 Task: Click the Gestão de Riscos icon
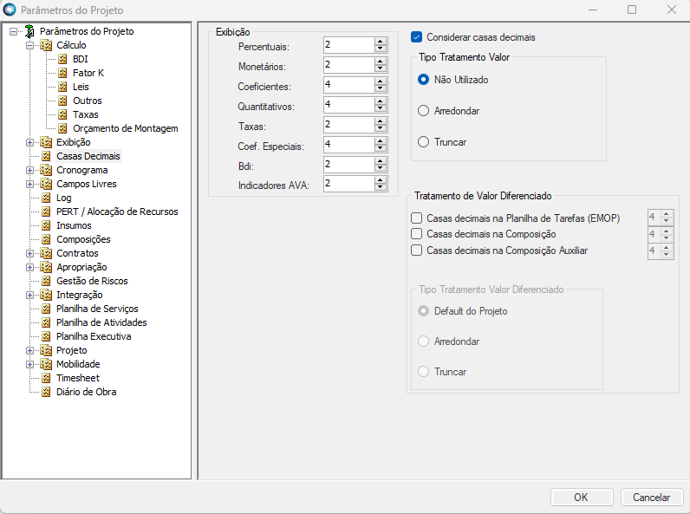click(x=46, y=281)
